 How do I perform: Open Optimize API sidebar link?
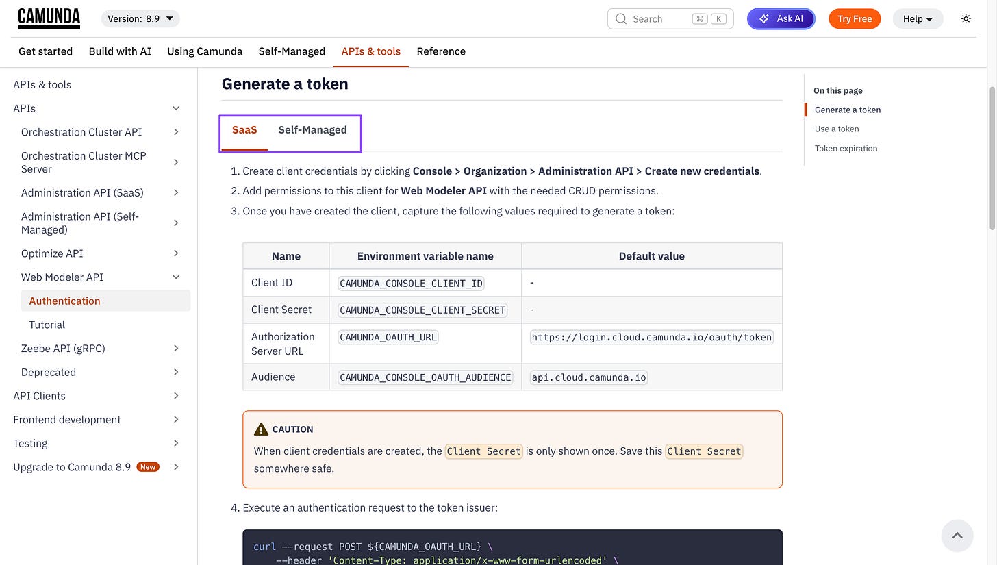(x=52, y=253)
